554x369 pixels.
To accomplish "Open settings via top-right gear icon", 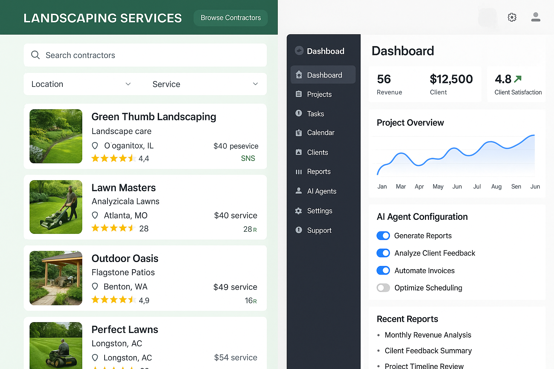I will 512,17.
